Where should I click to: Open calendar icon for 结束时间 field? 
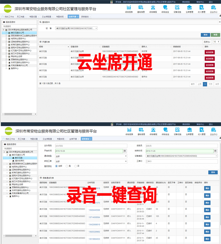215,151
